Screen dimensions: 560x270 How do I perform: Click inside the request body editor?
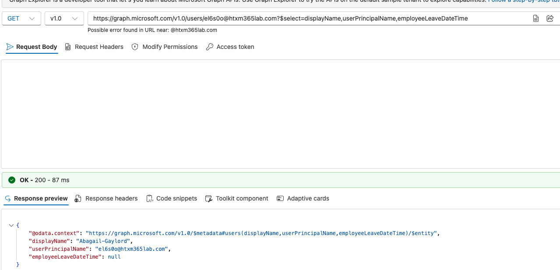pos(280,114)
